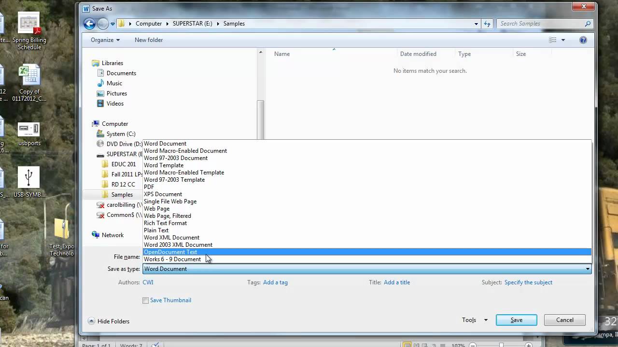Open the Organize menu
Image resolution: width=618 pixels, height=347 pixels.
[x=105, y=40]
